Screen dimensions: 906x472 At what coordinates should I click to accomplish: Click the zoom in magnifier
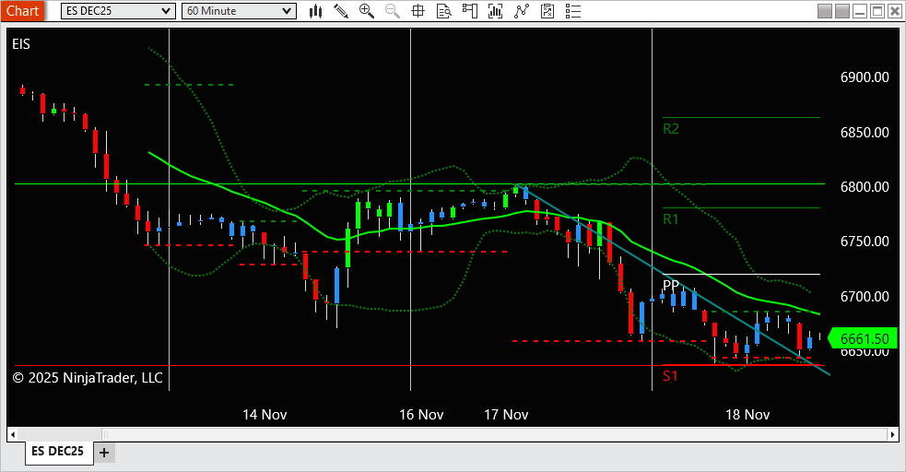point(366,11)
